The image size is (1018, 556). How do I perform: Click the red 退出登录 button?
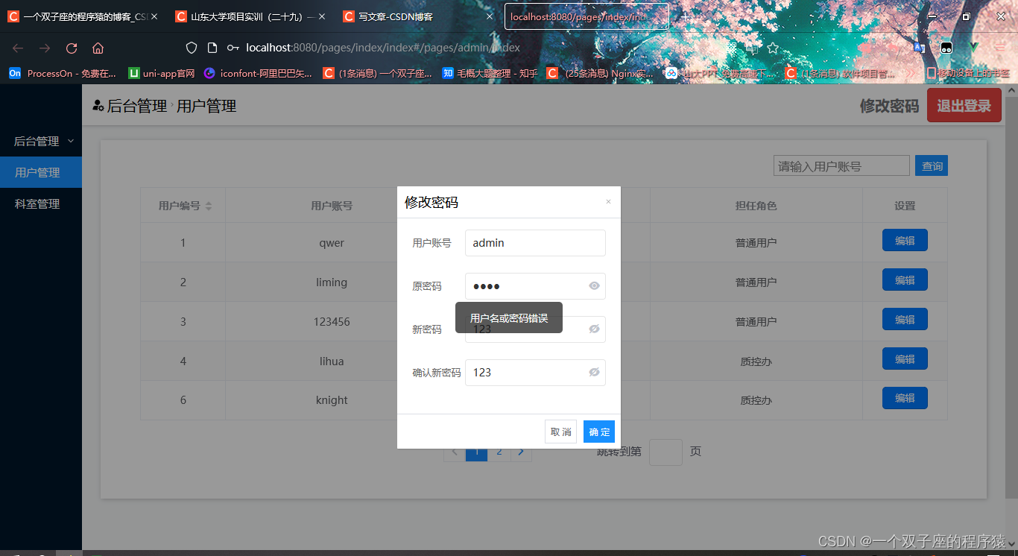964,105
